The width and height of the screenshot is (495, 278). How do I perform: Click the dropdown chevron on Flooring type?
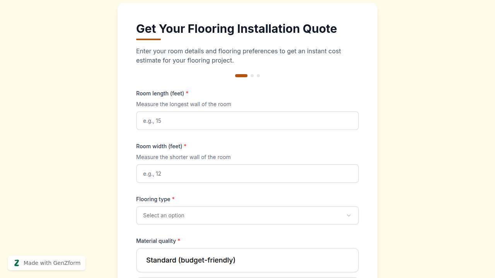coord(348,215)
